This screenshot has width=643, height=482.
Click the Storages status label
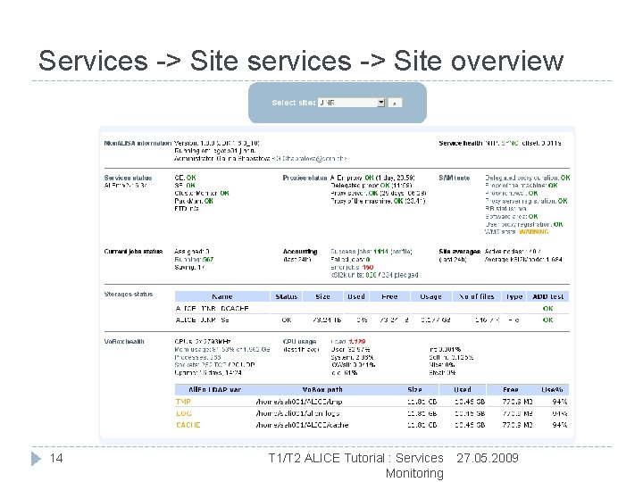click(129, 295)
